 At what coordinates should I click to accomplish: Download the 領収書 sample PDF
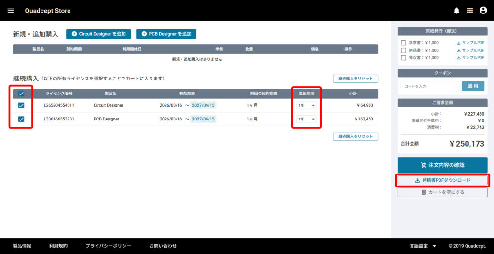pos(470,58)
